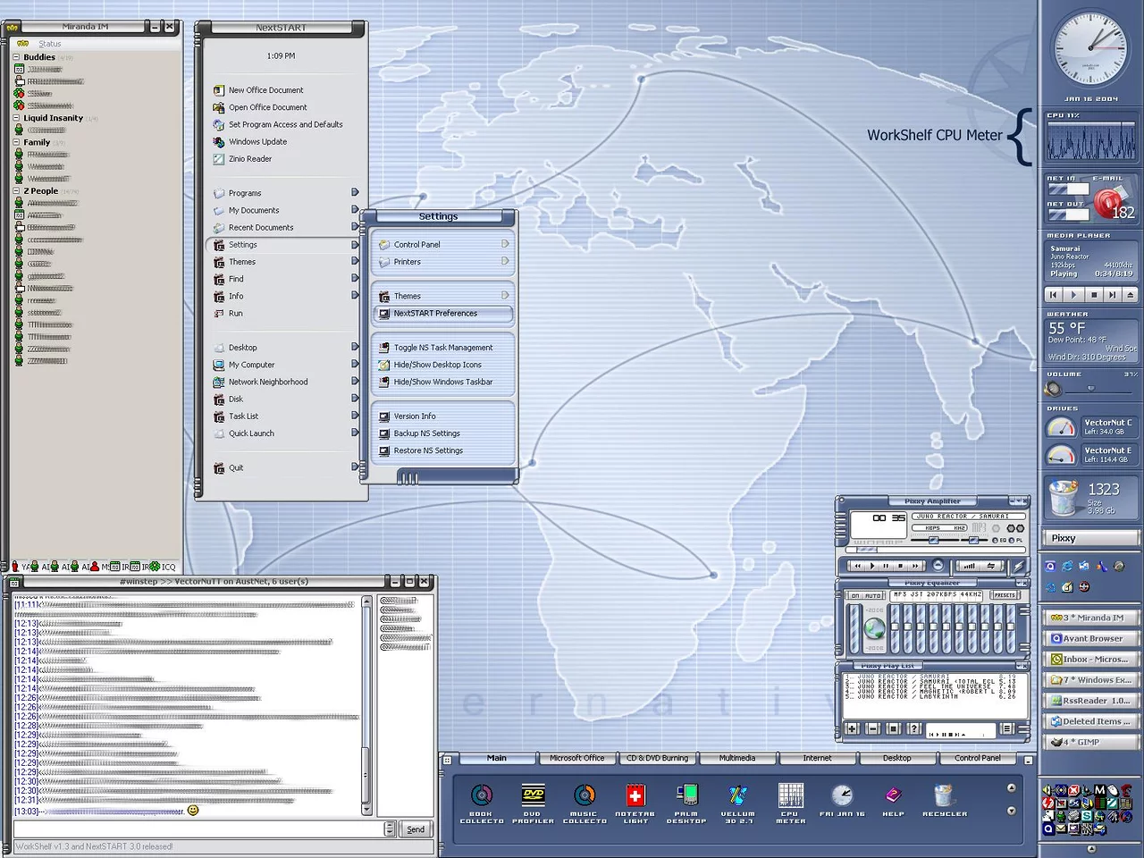Toggle the equalizer ON button

click(855, 595)
